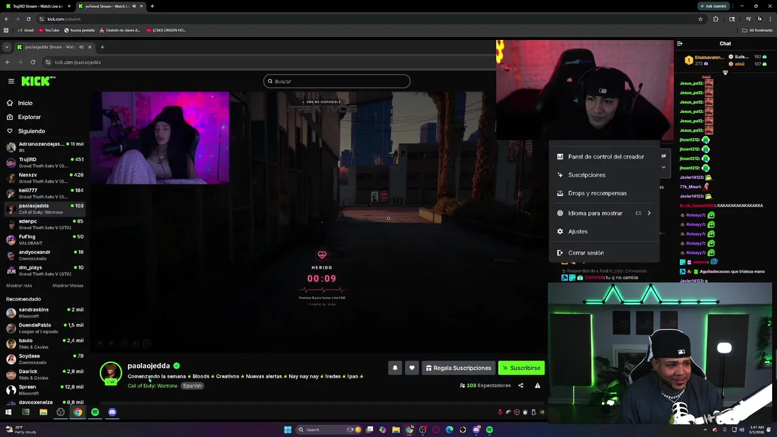
Task: Collapse the chat panel with the arrow icon
Action: 679,44
